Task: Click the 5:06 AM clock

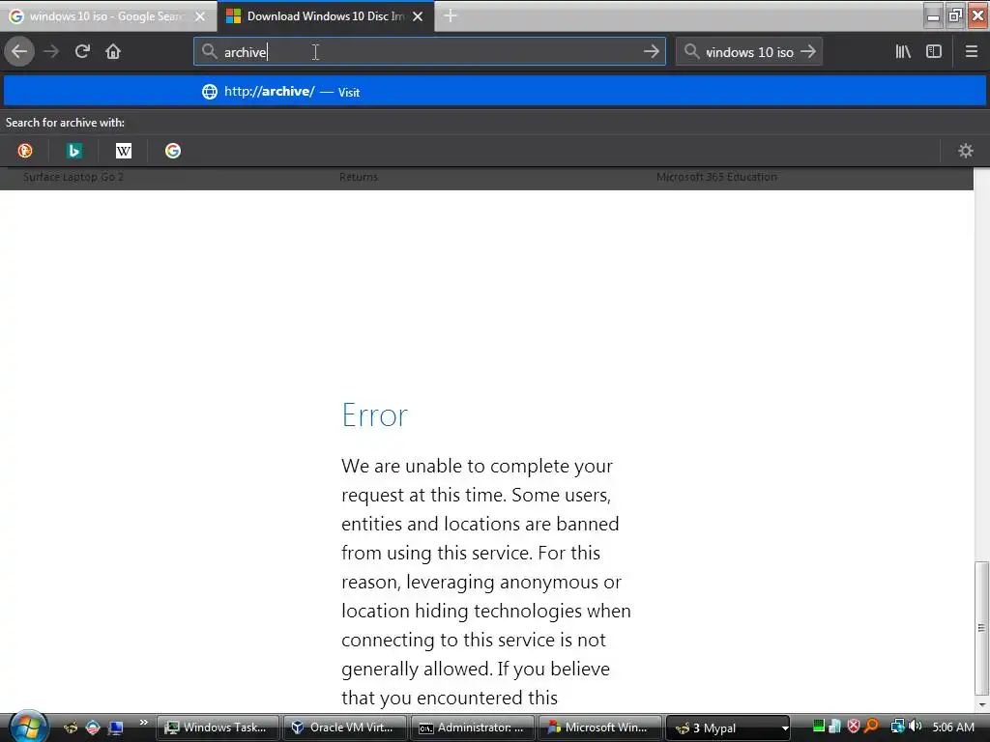Action: pos(953,727)
